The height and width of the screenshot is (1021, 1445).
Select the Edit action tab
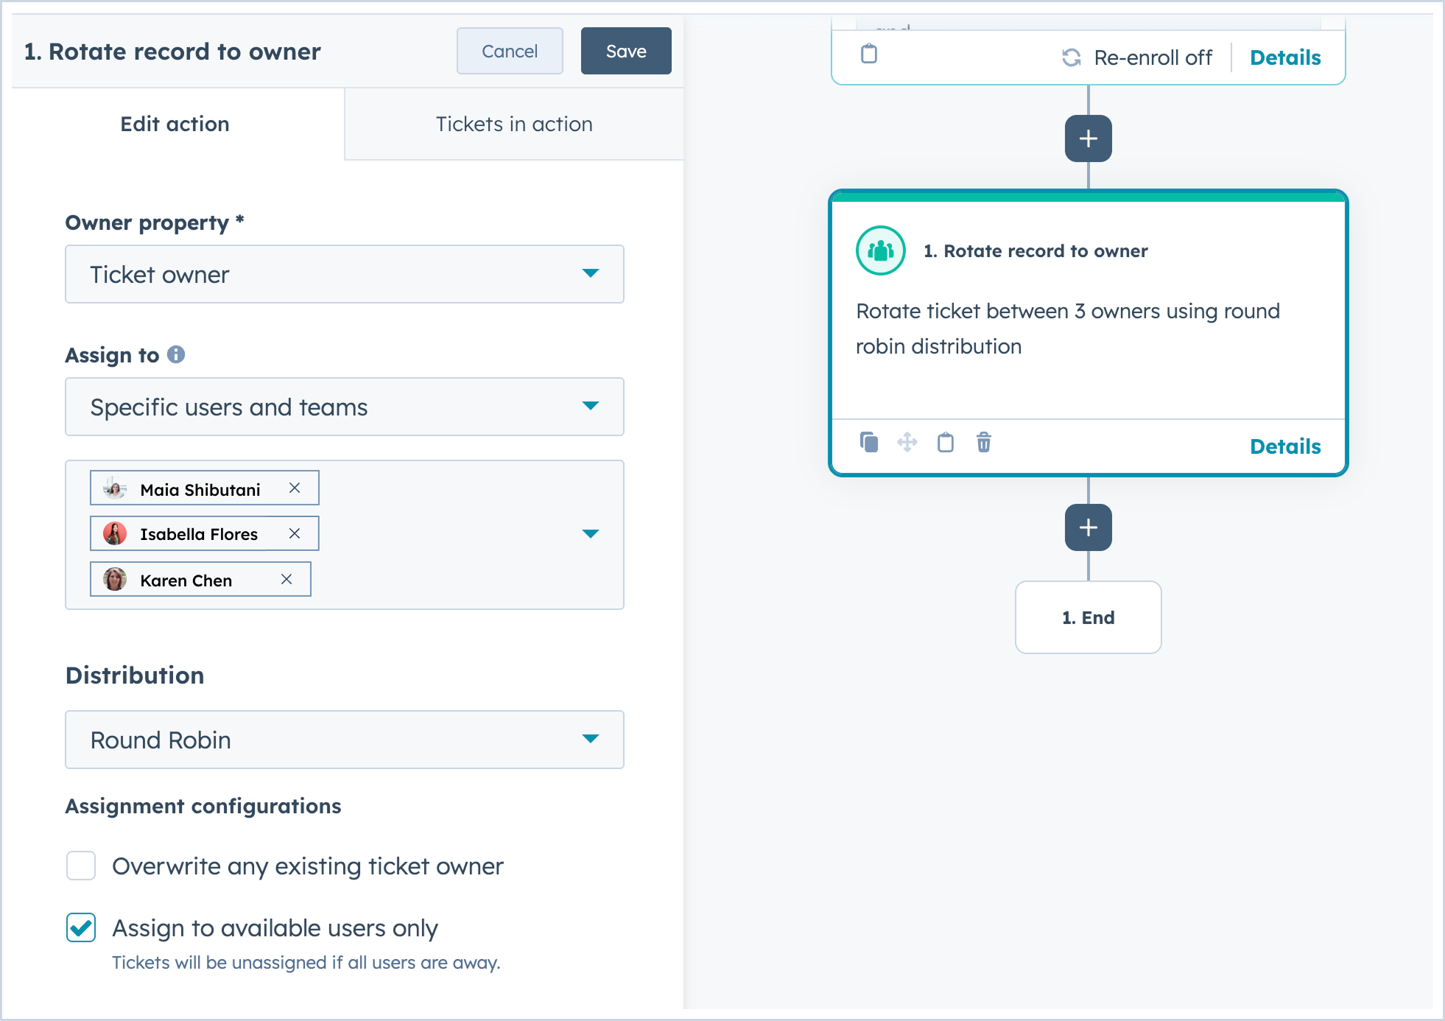[175, 124]
